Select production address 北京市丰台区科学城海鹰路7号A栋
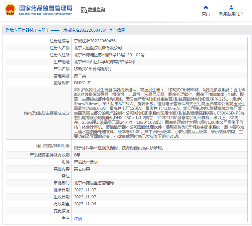The width and height of the screenshot is (252, 226). click(104, 62)
